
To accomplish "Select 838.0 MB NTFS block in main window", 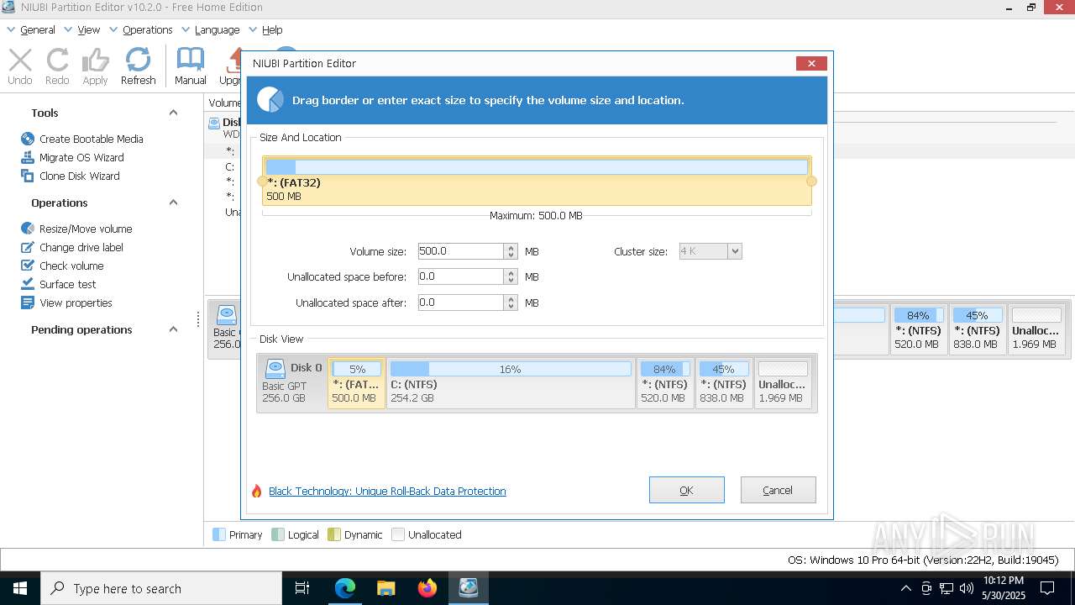I will [977, 329].
